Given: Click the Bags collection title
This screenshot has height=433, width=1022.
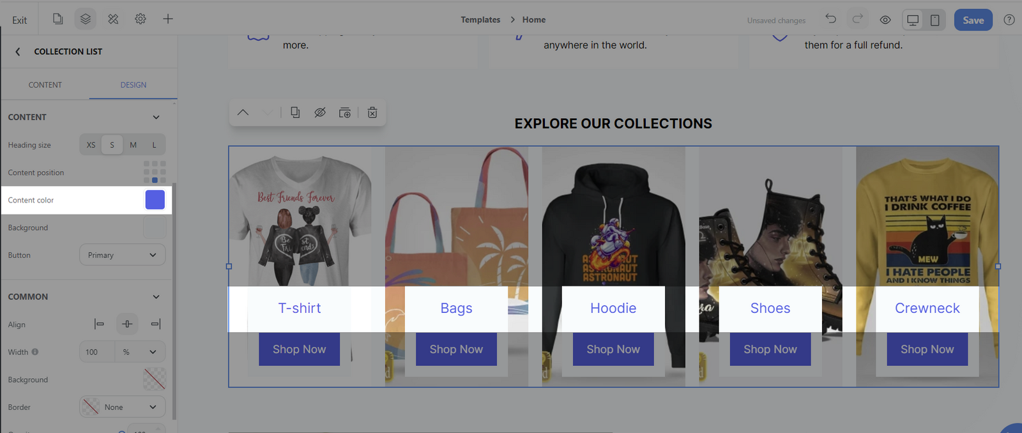Looking at the screenshot, I should pyautogui.click(x=456, y=308).
